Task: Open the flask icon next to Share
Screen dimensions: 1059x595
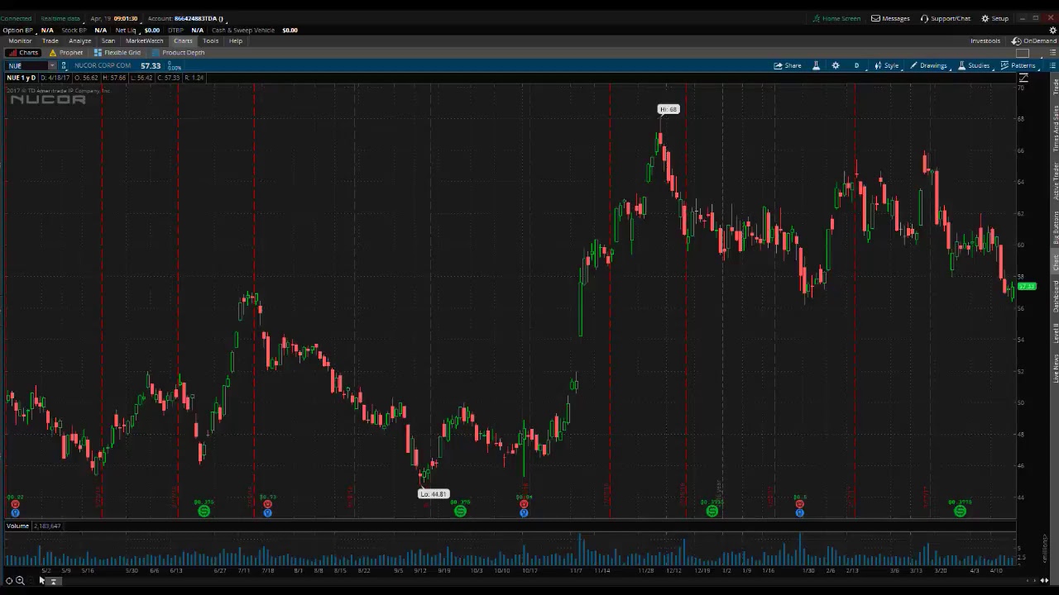Action: tap(816, 65)
